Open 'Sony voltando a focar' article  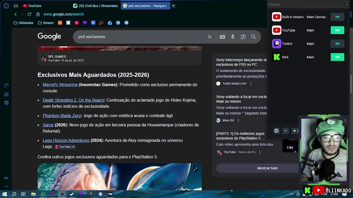242,99
